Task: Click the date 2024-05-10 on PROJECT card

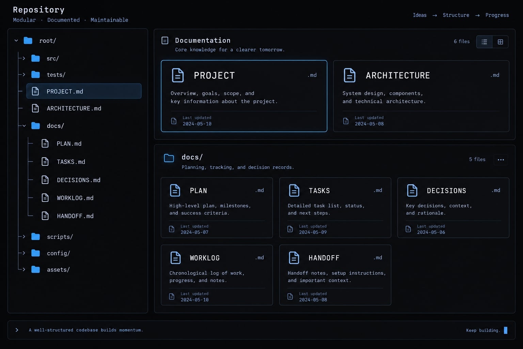Action: pos(197,124)
